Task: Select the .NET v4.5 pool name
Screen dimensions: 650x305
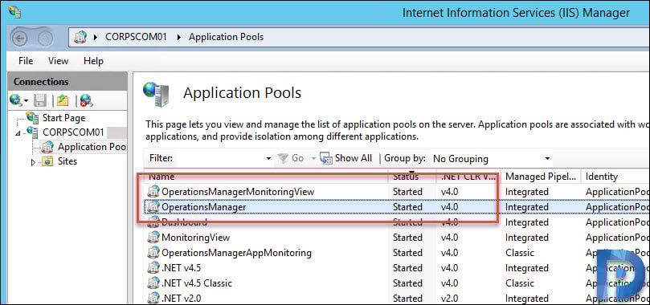Action: tap(181, 268)
